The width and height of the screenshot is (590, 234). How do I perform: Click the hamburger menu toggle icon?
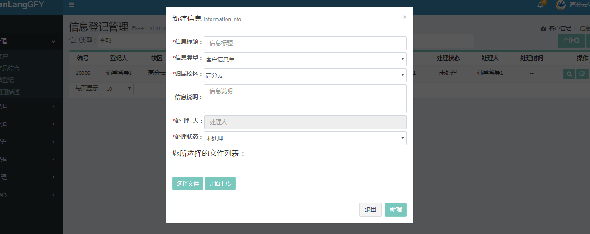point(71,5)
